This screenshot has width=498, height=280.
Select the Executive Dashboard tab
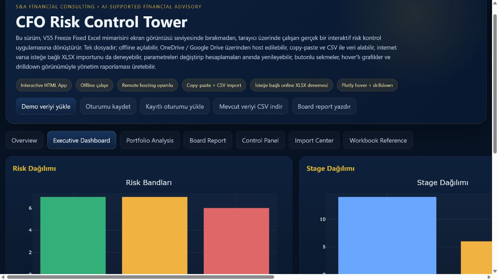click(81, 140)
